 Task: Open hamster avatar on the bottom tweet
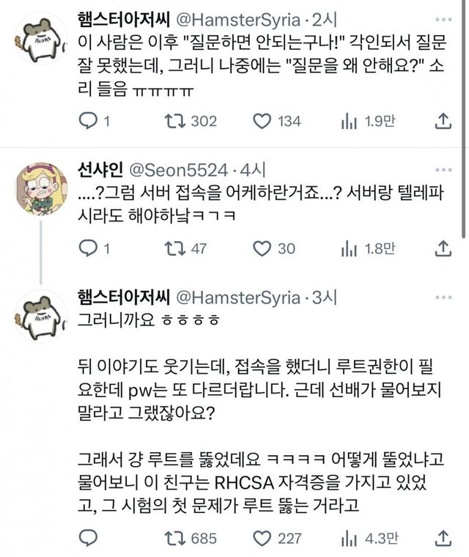[x=42, y=317]
